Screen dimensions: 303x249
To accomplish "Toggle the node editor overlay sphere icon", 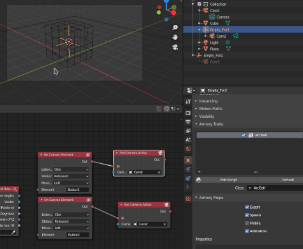I will point(167,109).
